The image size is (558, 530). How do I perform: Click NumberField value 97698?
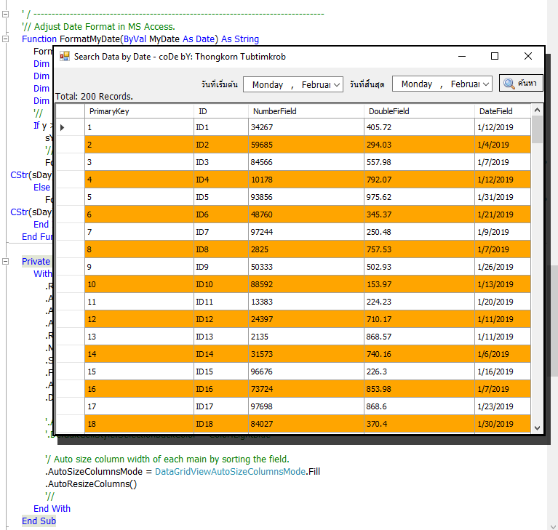click(x=306, y=406)
